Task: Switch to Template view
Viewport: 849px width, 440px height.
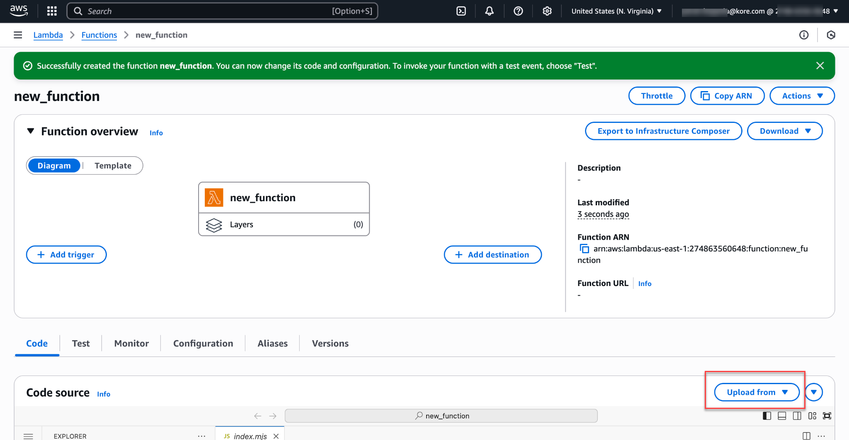Action: (113, 165)
